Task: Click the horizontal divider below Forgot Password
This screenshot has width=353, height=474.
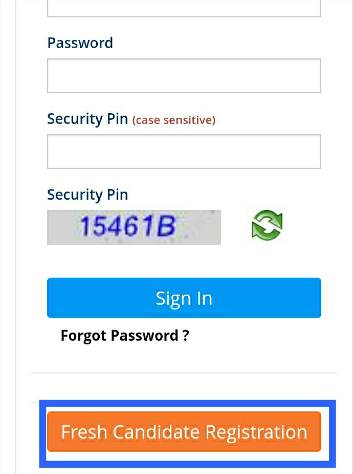Action: click(184, 373)
